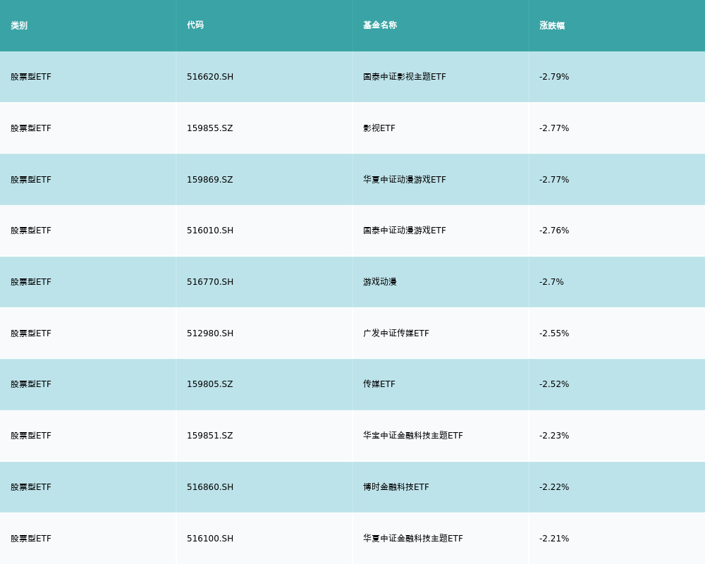Select fund name 传媒ETF
705x564 pixels.
[x=379, y=384]
